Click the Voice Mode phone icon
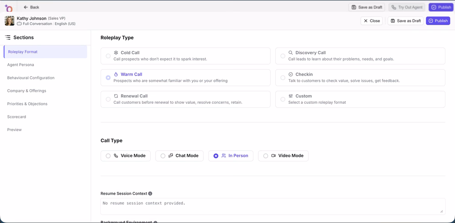Viewport: 455px width, 223px height. pyautogui.click(x=116, y=156)
